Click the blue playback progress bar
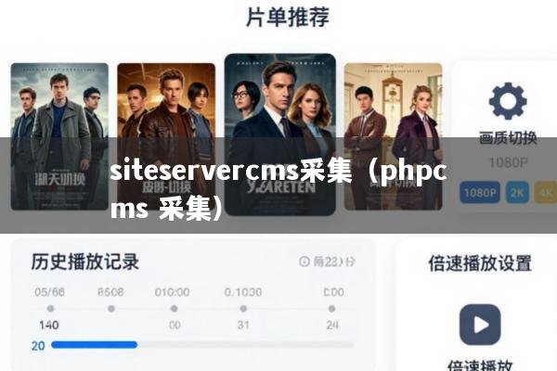 click(94, 344)
